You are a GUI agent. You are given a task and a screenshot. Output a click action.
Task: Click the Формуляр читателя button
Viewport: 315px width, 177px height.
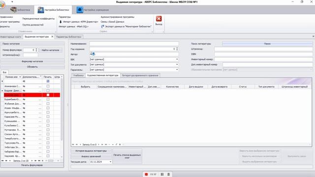click(32, 61)
